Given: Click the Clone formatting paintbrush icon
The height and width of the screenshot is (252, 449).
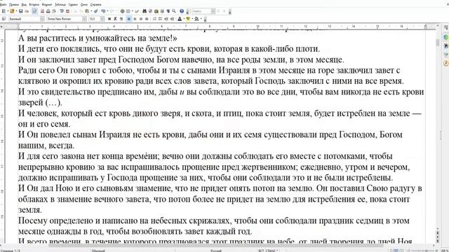Looking at the screenshot, I should click(x=95, y=11).
